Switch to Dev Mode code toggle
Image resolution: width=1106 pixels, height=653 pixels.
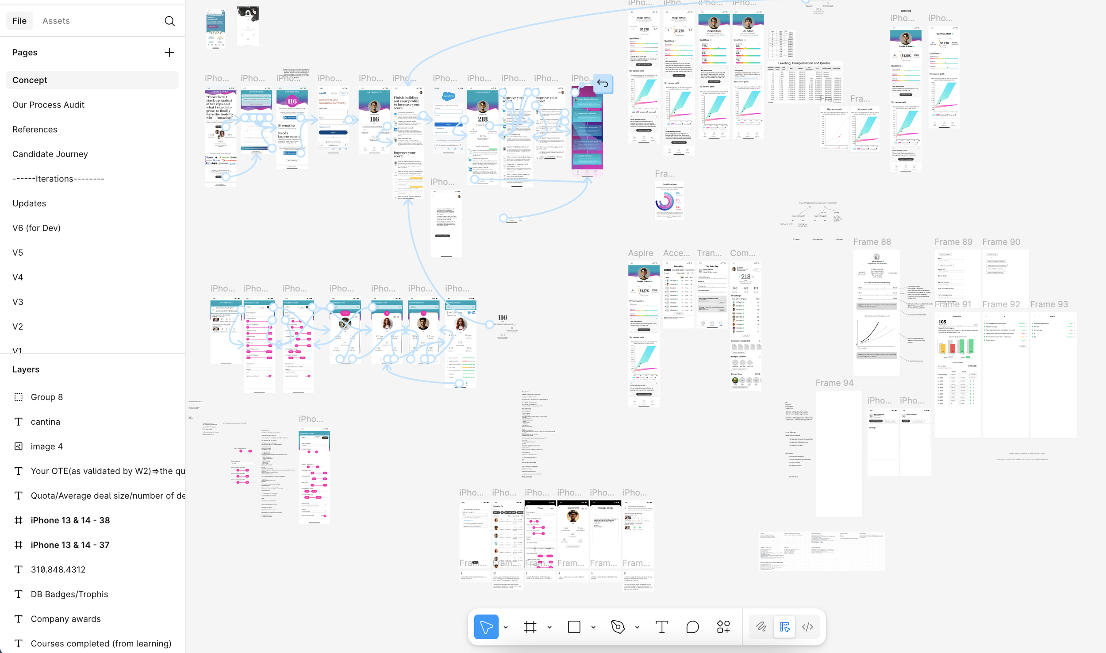click(x=807, y=626)
